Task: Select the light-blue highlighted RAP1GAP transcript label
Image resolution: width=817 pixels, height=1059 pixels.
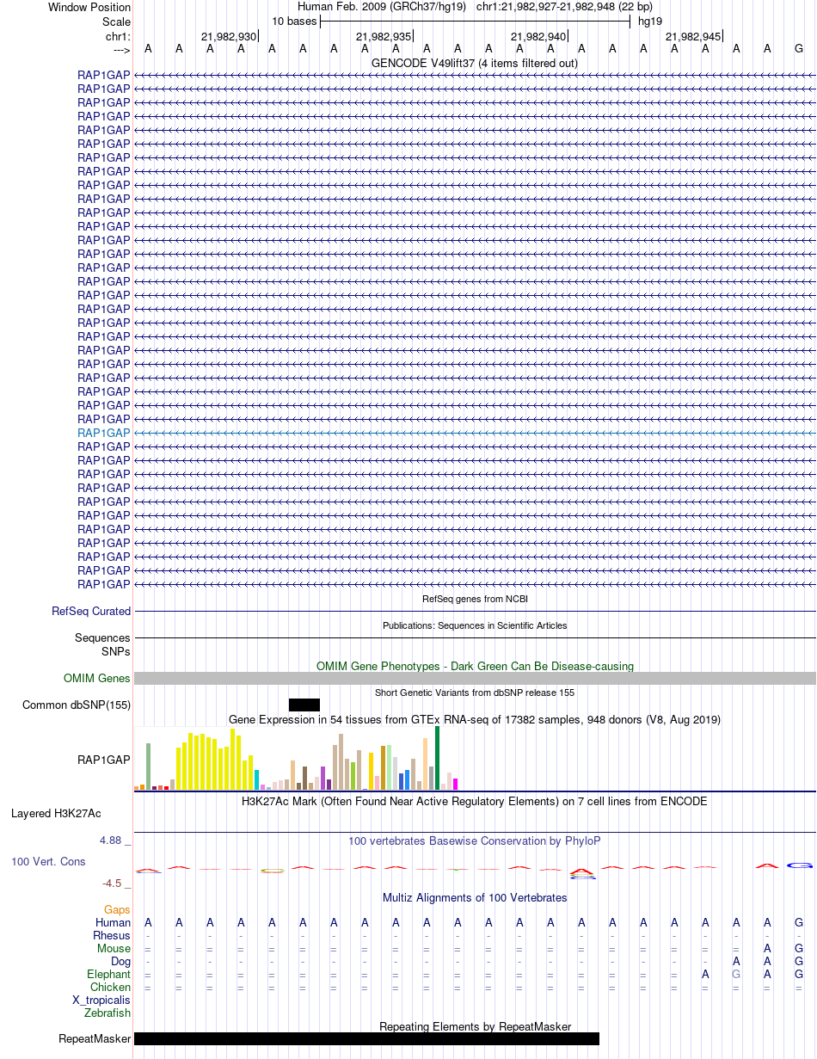Action: (104, 433)
